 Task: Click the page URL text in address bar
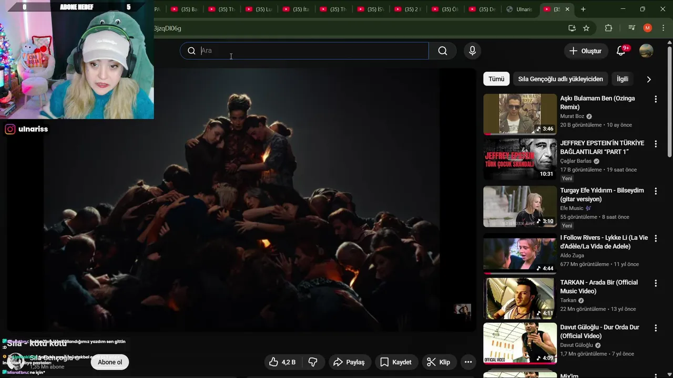(x=167, y=28)
